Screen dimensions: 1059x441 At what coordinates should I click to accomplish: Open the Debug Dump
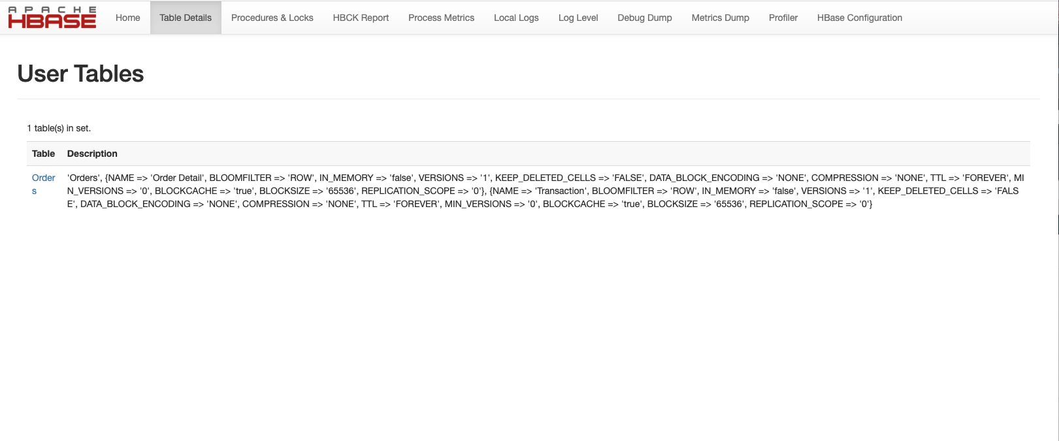[645, 18]
